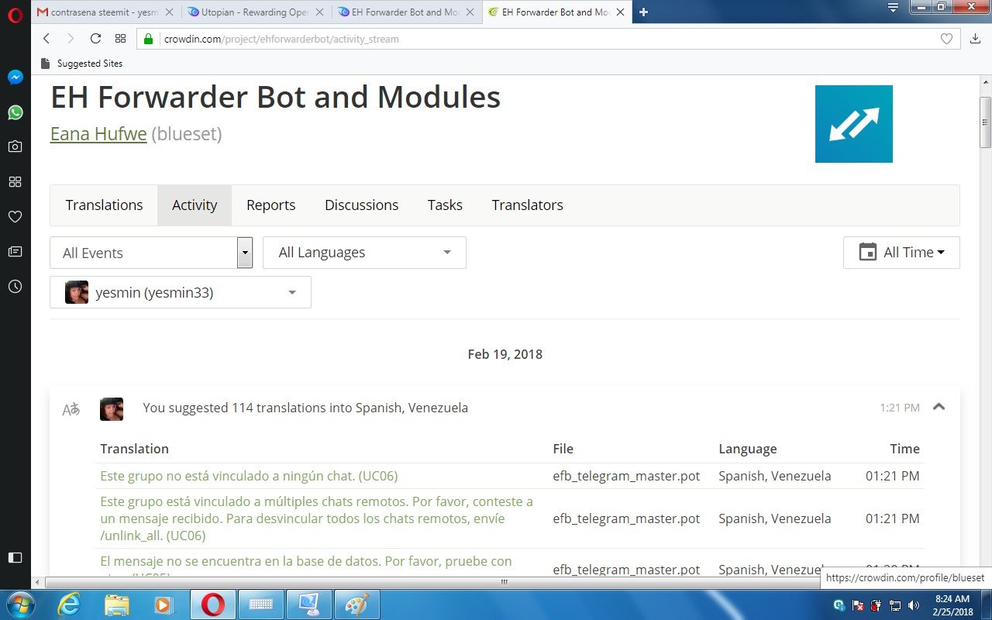The height and width of the screenshot is (620, 992).
Task: Open bookmarks via the heart sidebar icon
Action: pyautogui.click(x=15, y=217)
